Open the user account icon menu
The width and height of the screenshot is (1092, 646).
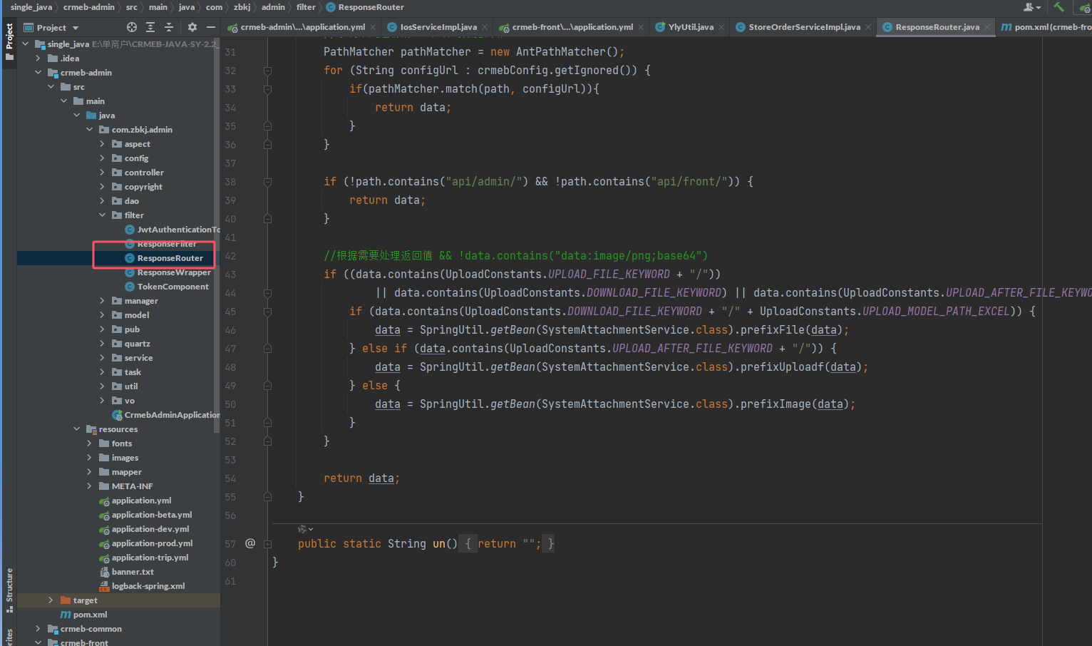coord(1031,7)
